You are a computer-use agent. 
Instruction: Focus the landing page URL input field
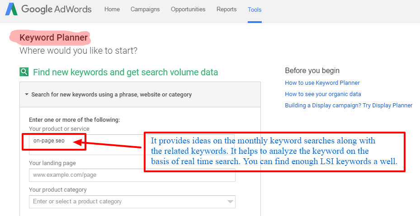(x=132, y=175)
